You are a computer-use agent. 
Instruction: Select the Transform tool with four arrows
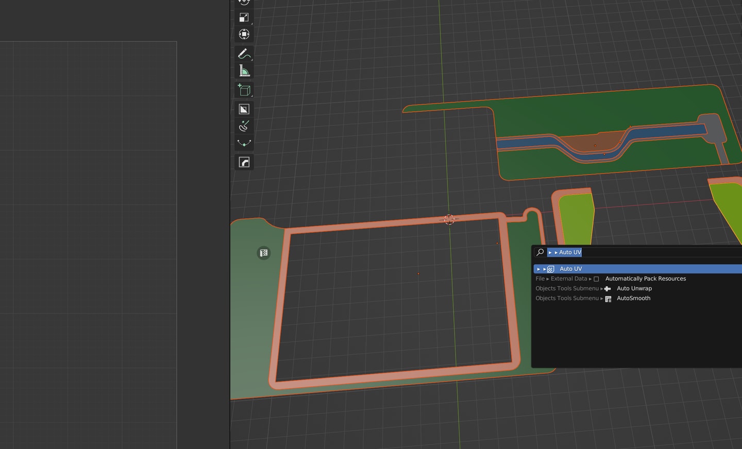244,34
